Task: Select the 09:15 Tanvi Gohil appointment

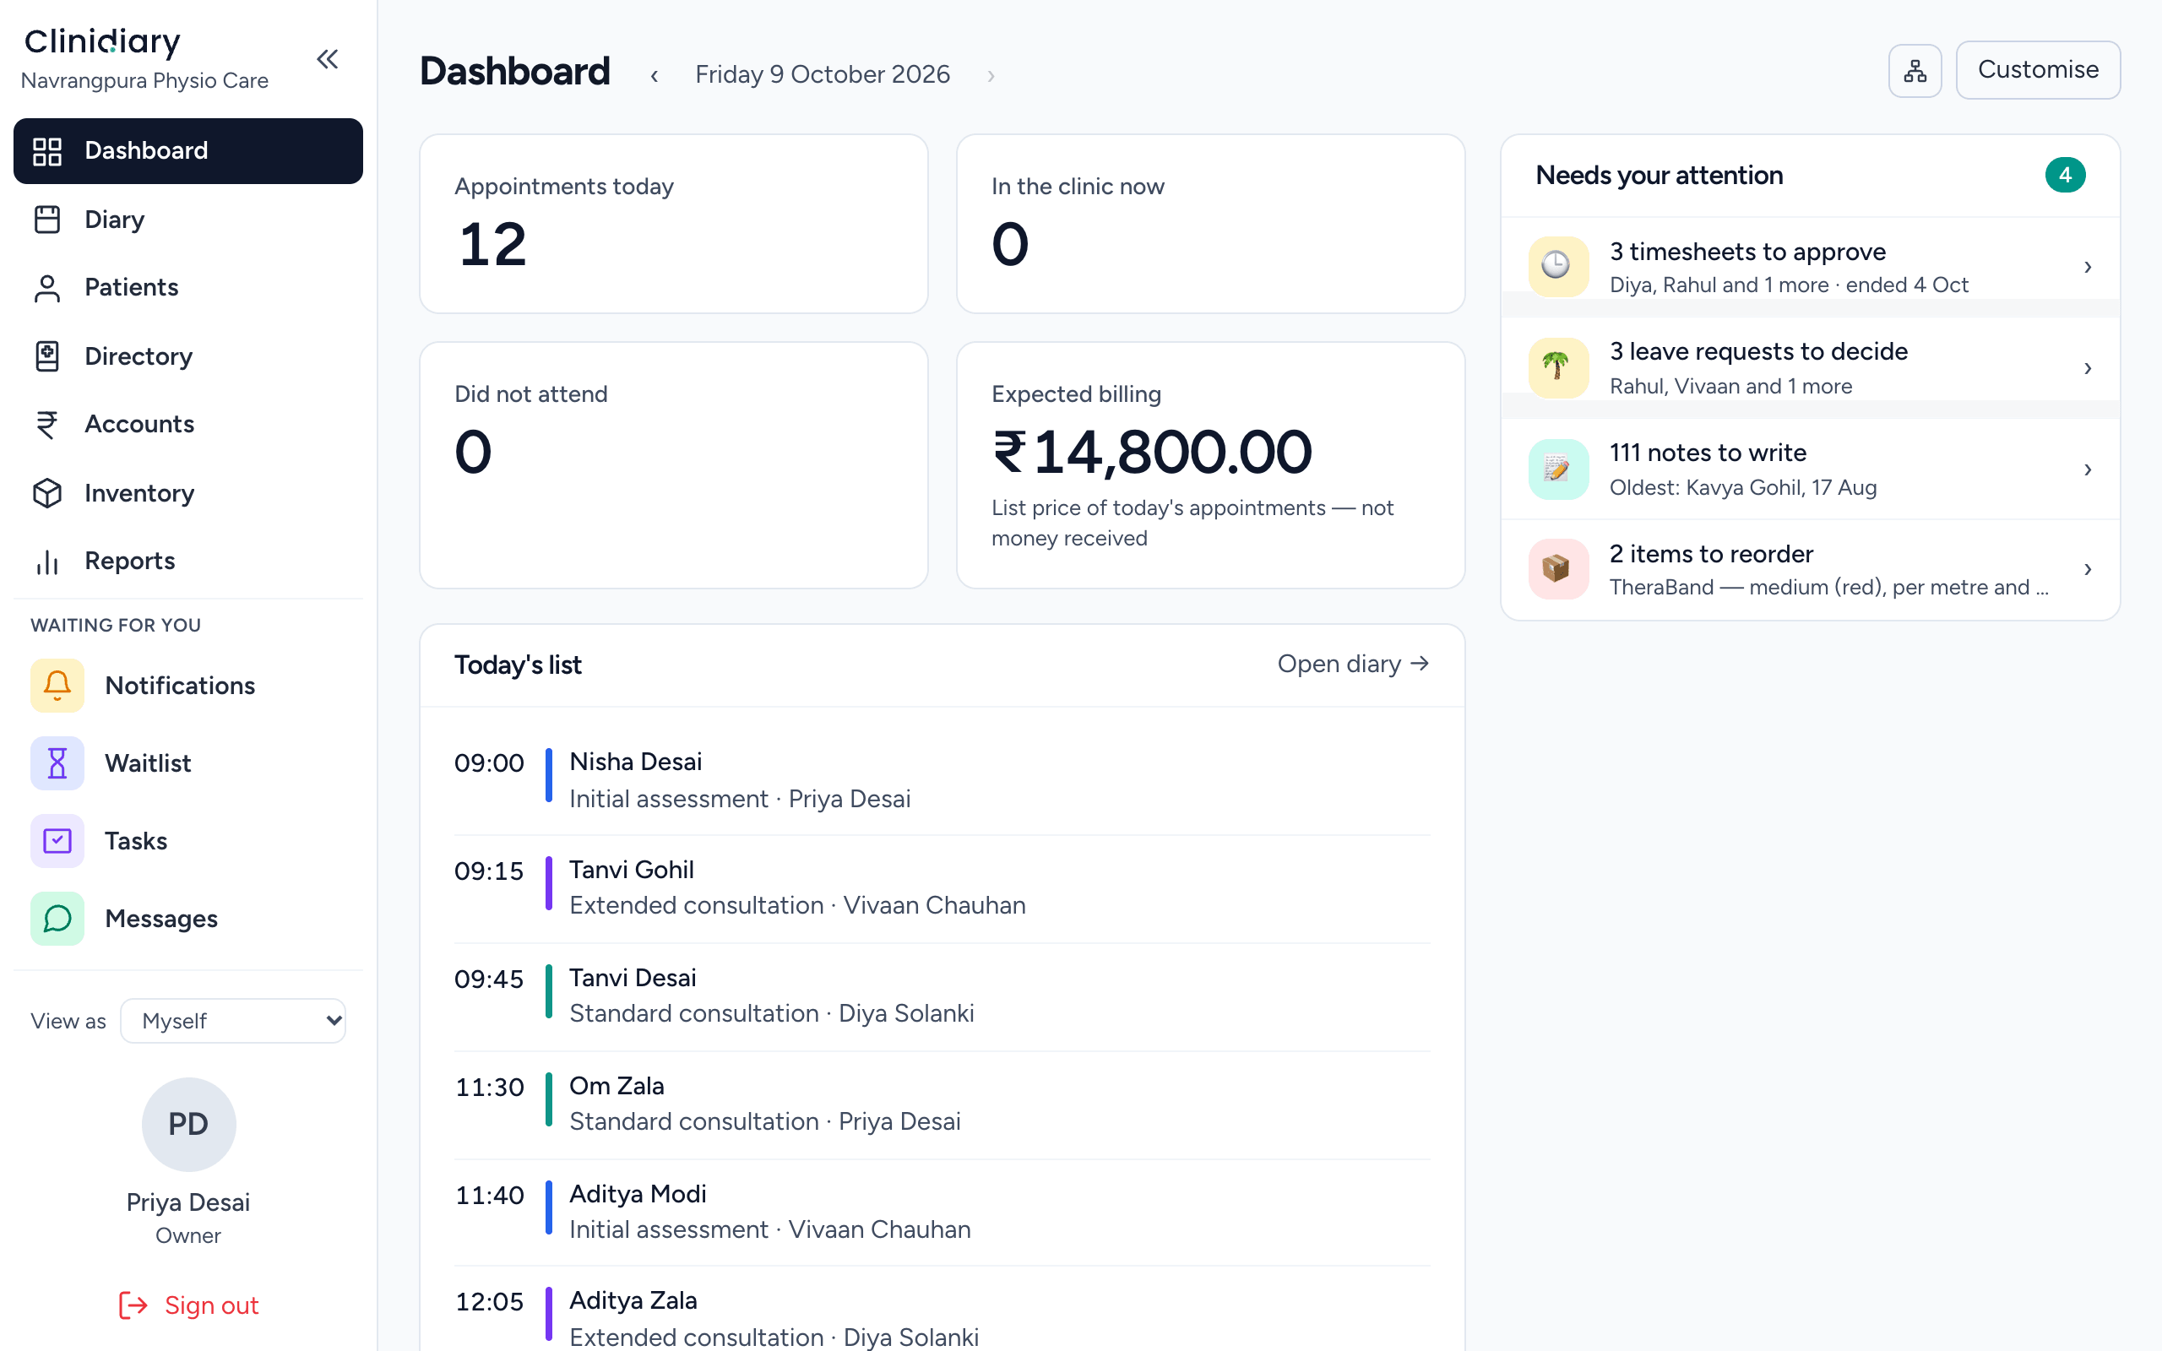Action: 942,888
